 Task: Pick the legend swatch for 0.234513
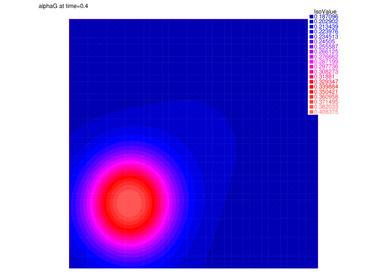pyautogui.click(x=311, y=36)
